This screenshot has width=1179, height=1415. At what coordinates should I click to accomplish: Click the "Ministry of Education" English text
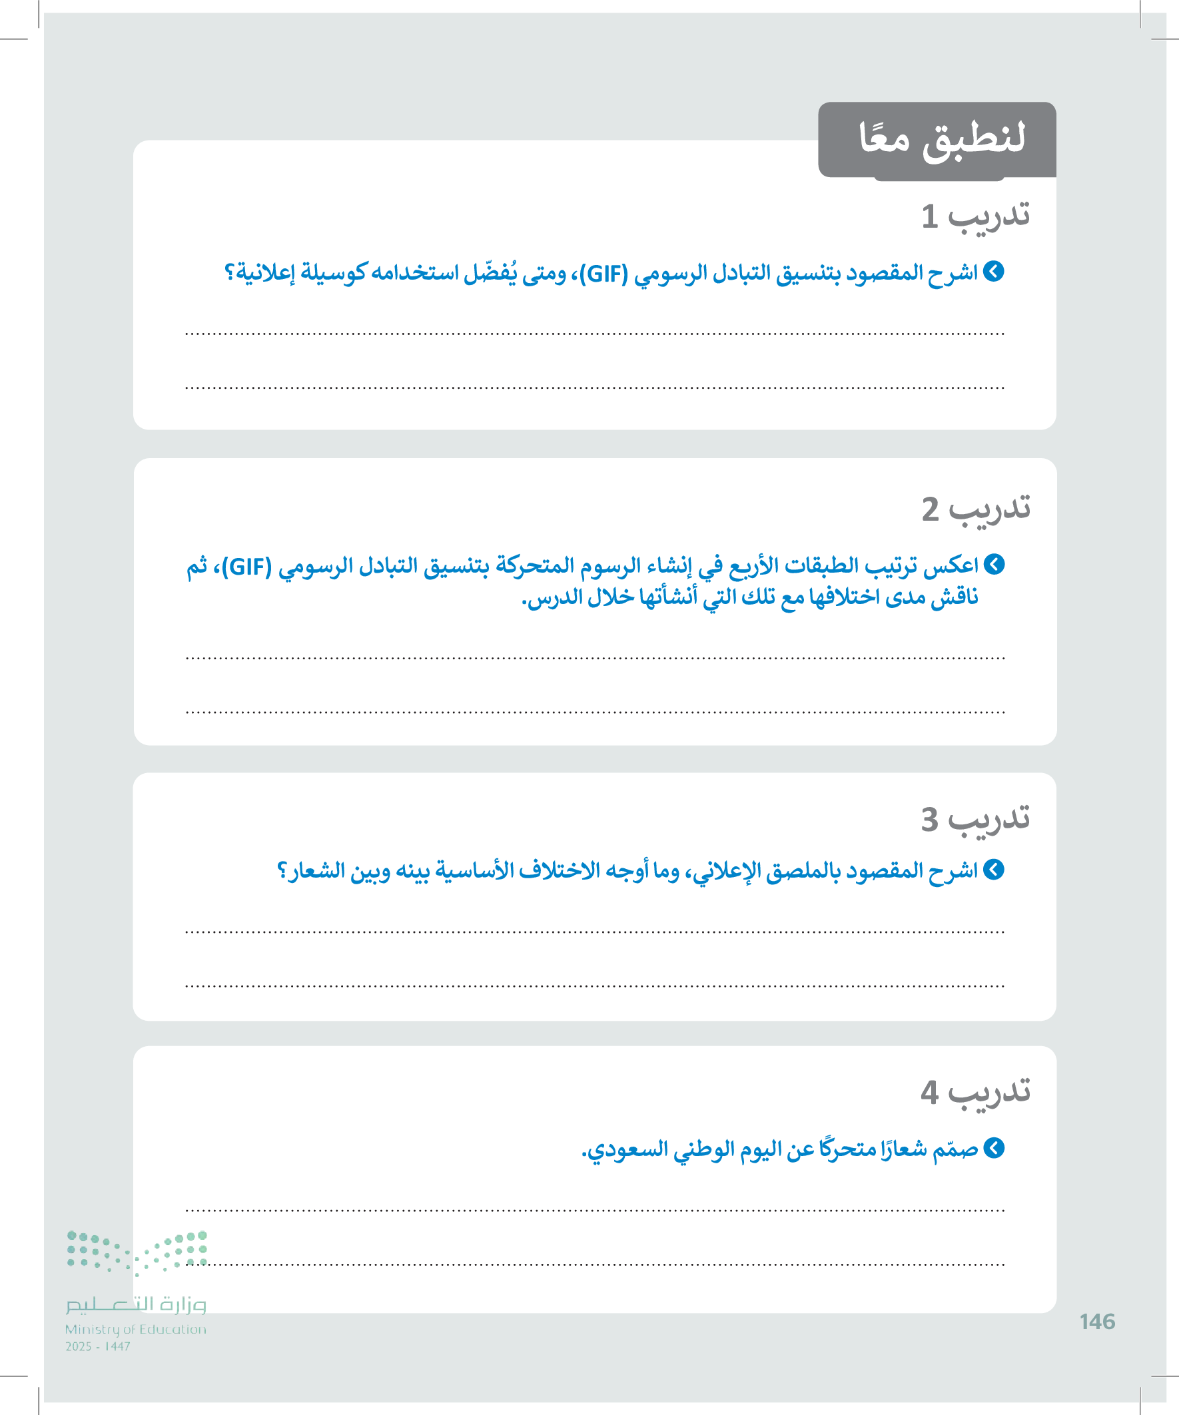click(135, 1329)
